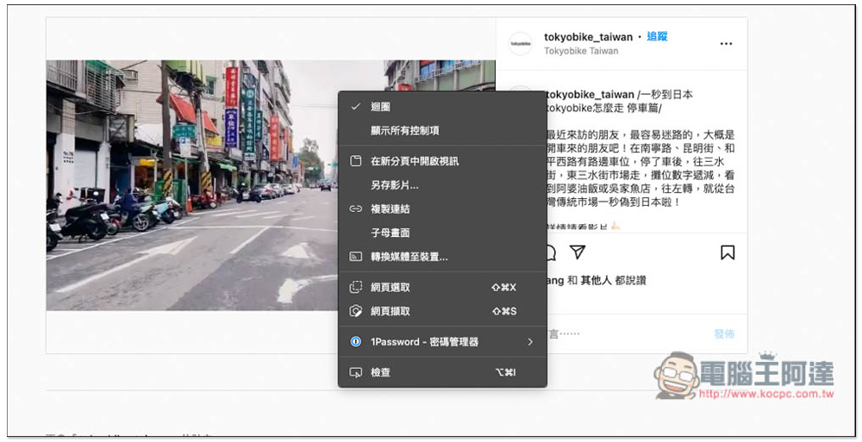The image size is (862, 442).
Task: Toggle the checked 迴圈 loop option
Action: tap(380, 107)
